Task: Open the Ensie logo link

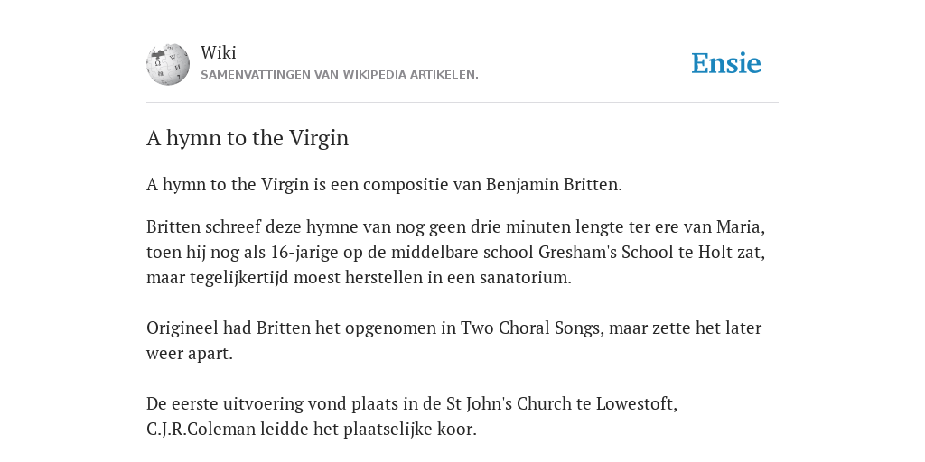Action: (726, 64)
